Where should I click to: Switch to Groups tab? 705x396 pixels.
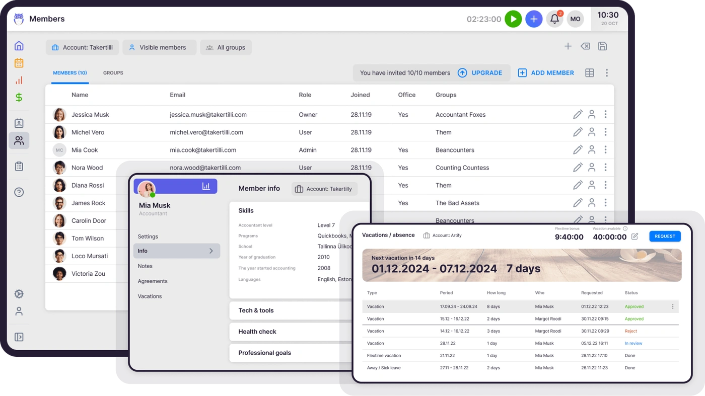[x=113, y=73]
